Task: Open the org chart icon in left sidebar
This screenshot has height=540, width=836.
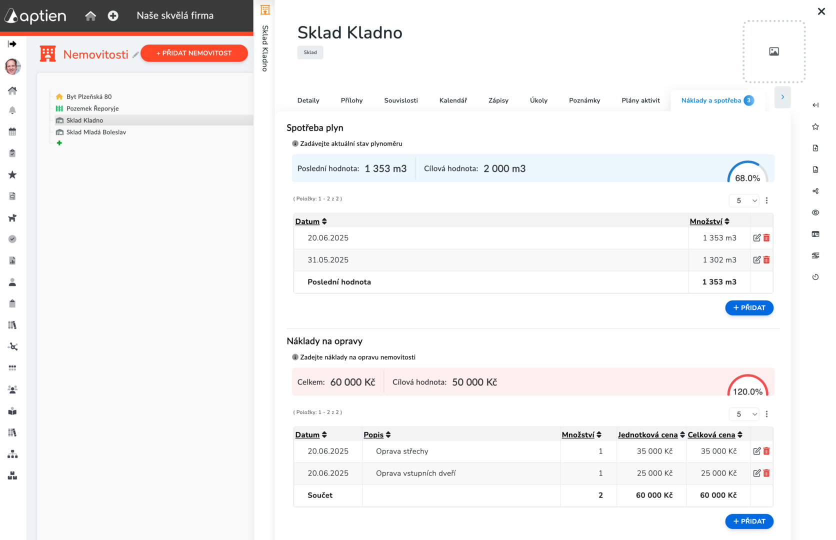Action: tap(12, 454)
